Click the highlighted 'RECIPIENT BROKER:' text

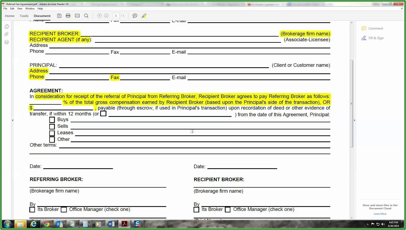(x=54, y=34)
